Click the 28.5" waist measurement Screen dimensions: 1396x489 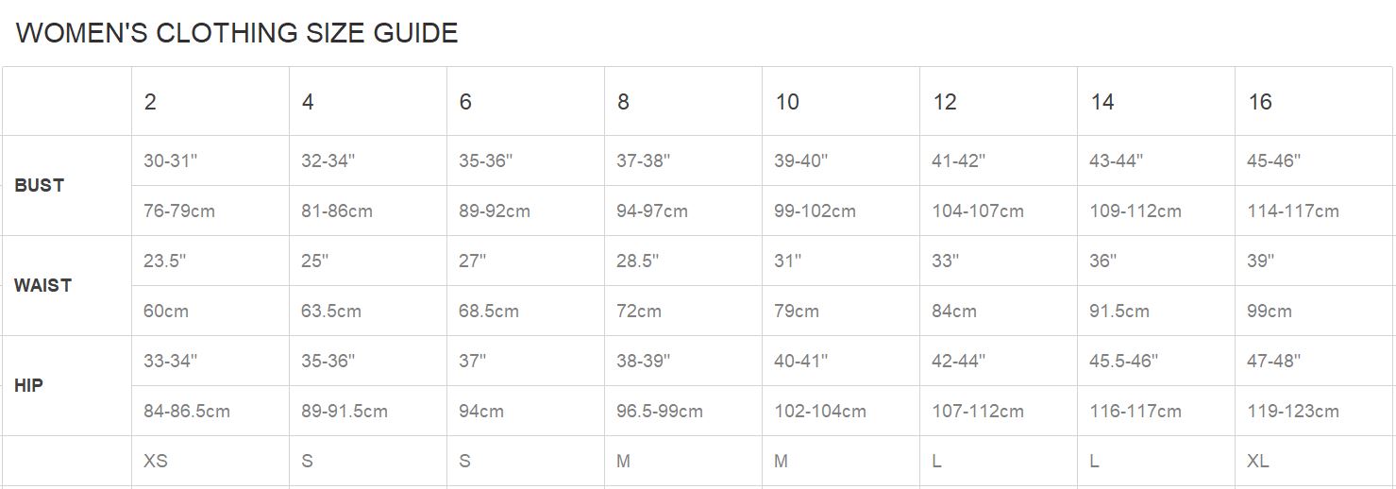[637, 261]
